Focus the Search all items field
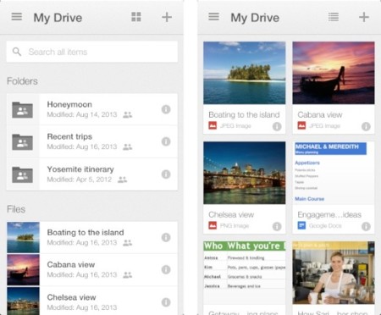Viewport: 381px width, 315px height. (x=92, y=52)
